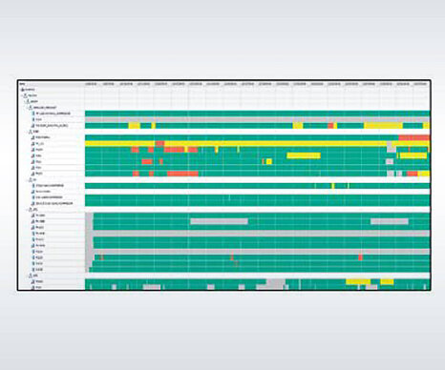The width and height of the screenshot is (445, 370).
Task: Collapse the last tree group at the bottom
Action: click(x=28, y=276)
